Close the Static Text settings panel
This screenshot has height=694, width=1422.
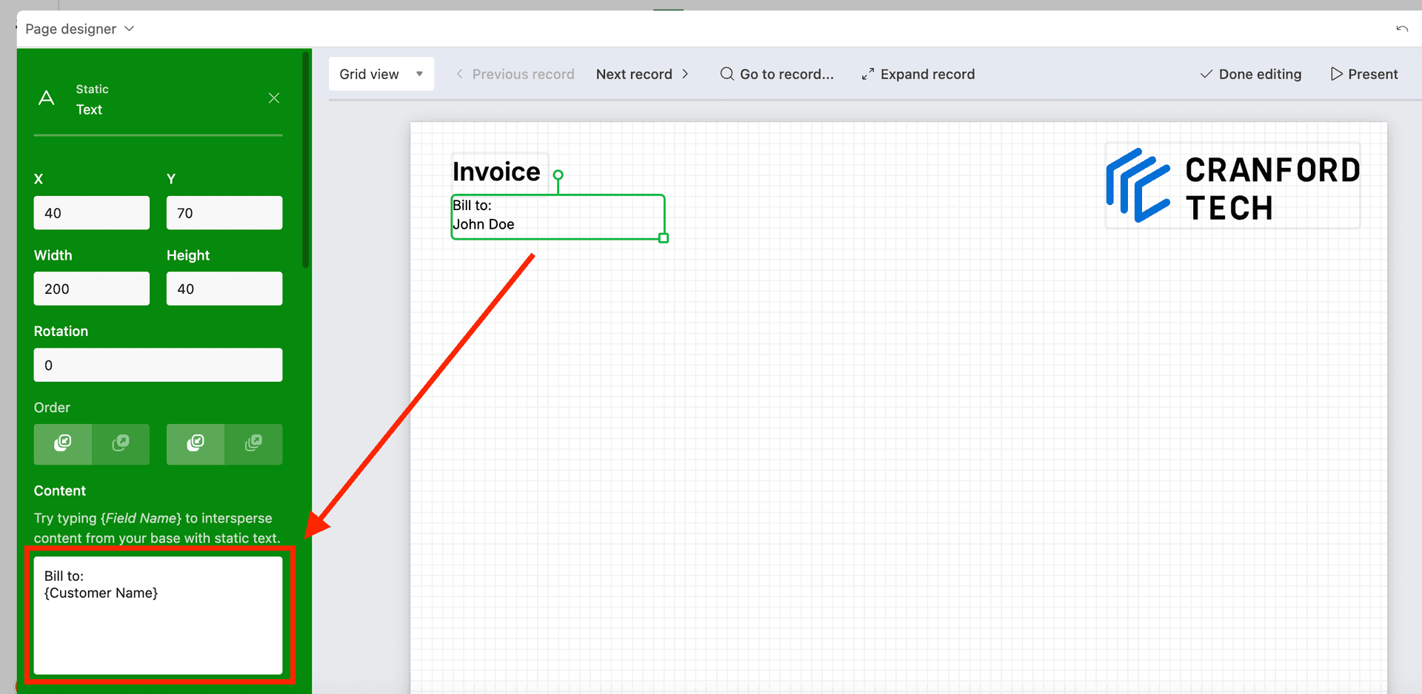274,98
